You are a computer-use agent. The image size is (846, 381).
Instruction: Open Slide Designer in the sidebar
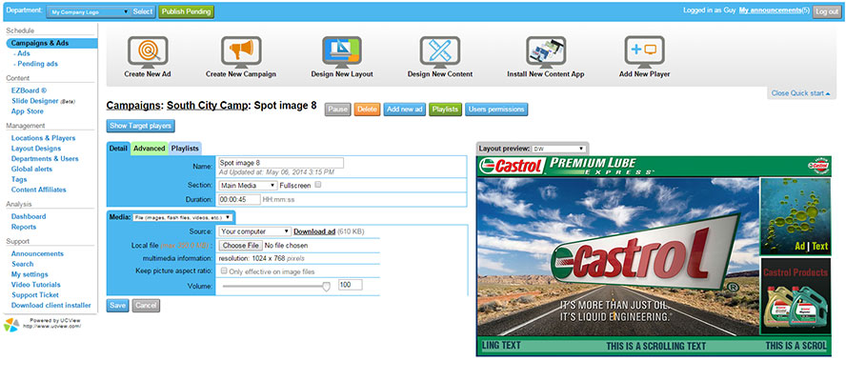[35, 101]
